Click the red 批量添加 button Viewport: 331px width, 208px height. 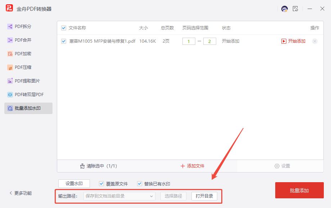click(299, 190)
